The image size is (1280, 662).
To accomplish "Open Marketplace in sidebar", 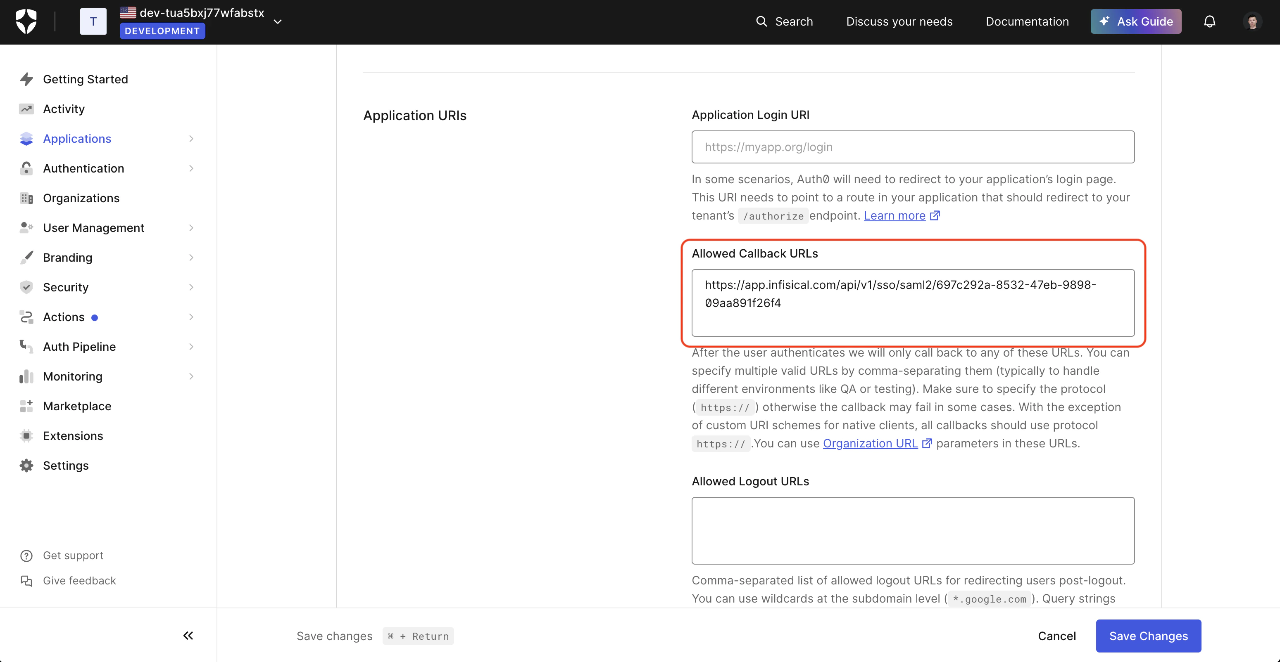I will pos(77,406).
